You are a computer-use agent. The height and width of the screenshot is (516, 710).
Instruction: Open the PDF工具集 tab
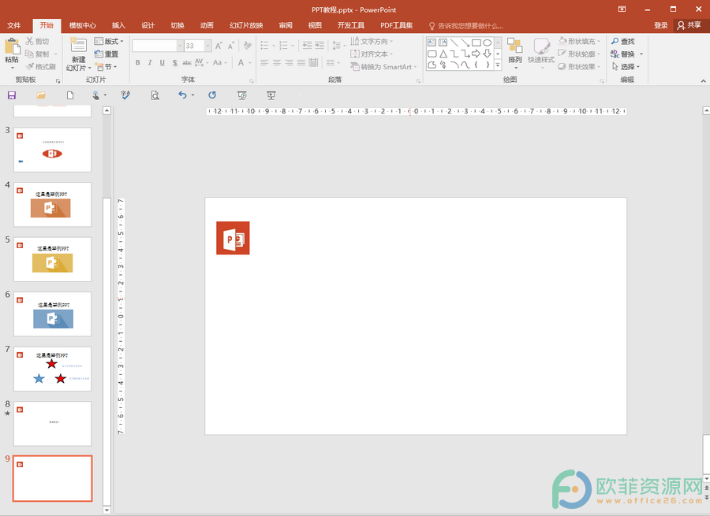point(396,25)
